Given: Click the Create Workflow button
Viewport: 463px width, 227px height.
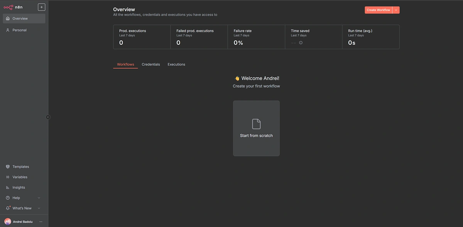Looking at the screenshot, I should click(378, 10).
